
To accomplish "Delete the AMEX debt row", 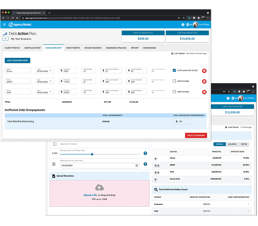I will pos(204,81).
